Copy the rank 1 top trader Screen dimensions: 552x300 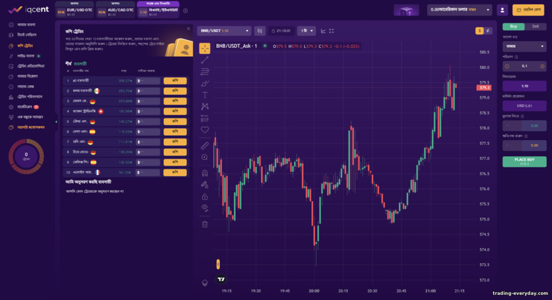tap(175, 81)
